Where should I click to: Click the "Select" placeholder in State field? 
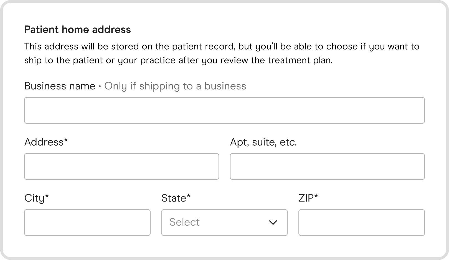tap(184, 222)
